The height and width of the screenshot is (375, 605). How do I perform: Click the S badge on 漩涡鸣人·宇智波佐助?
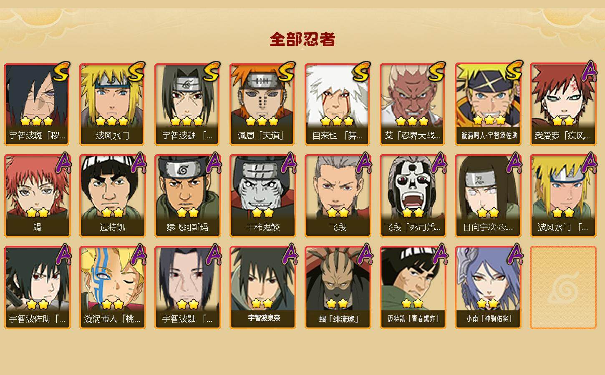coord(514,71)
